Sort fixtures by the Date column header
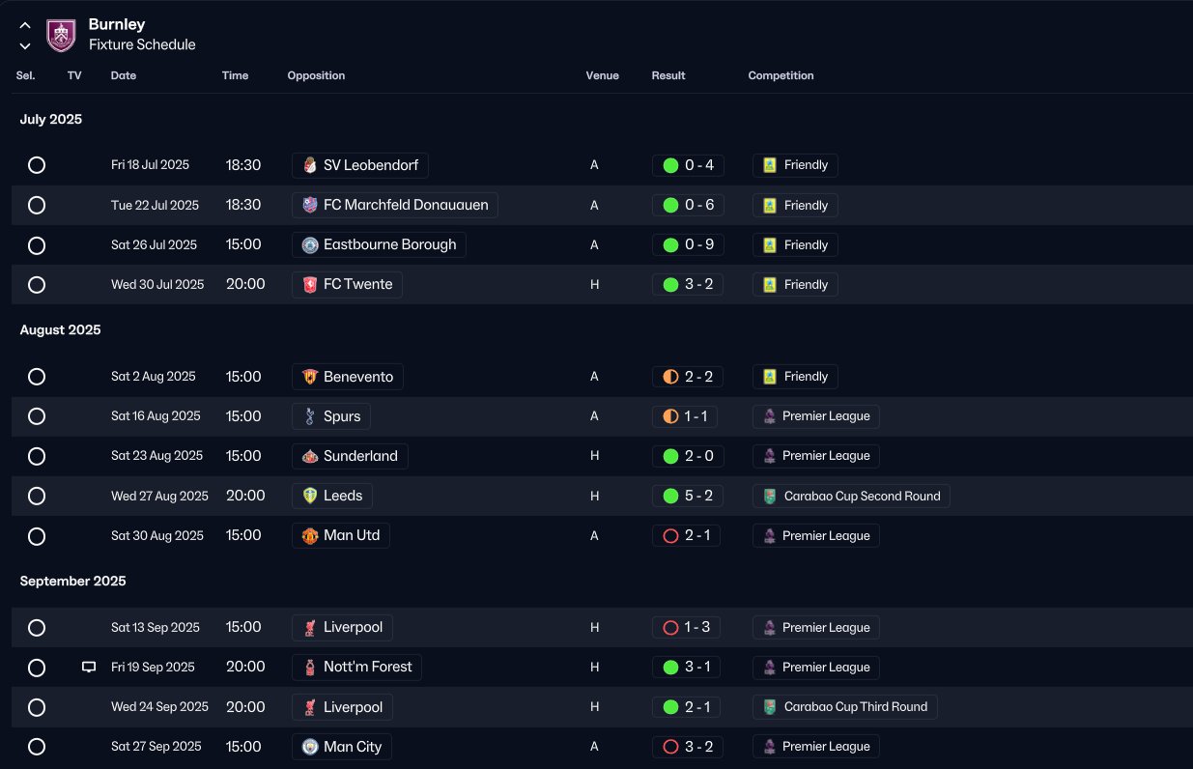 [x=124, y=75]
